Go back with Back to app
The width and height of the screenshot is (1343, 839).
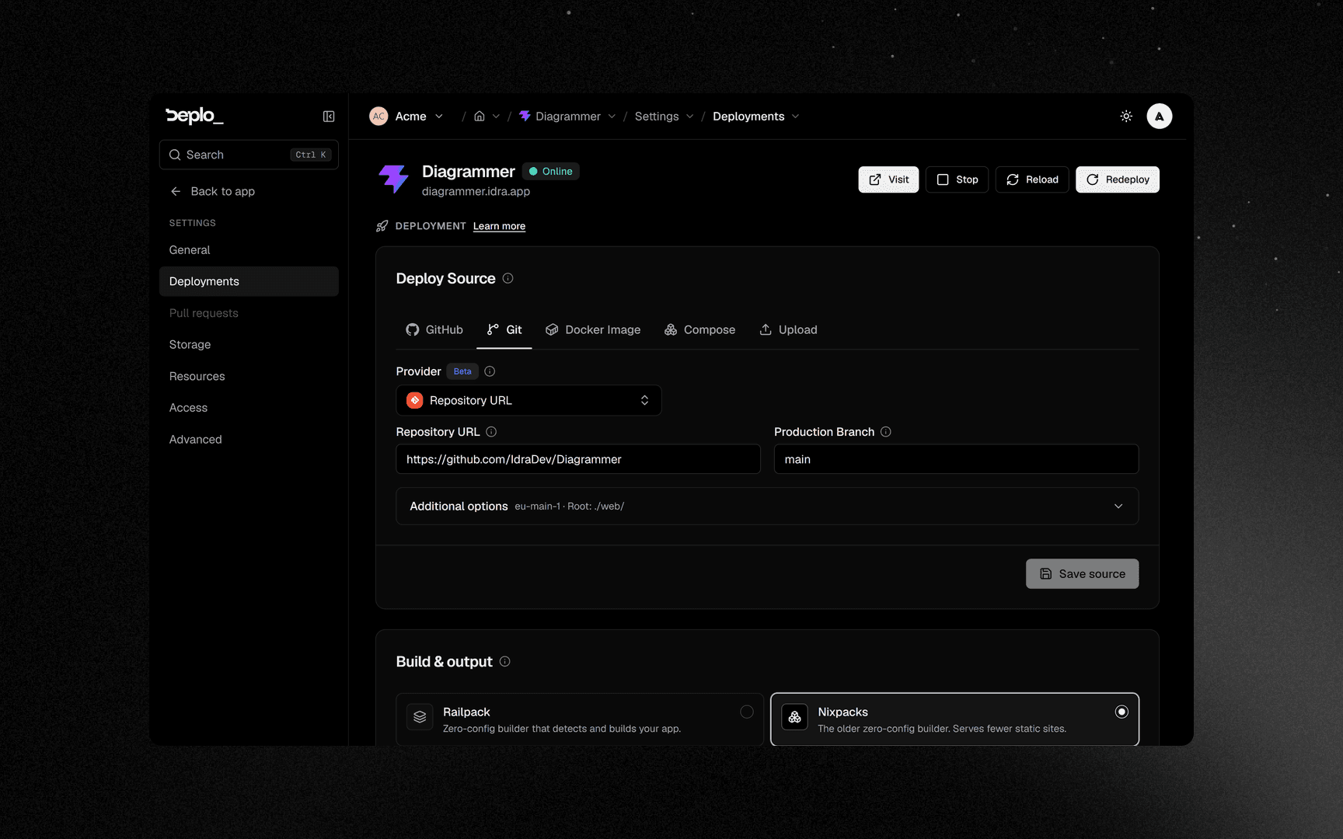tap(212, 191)
